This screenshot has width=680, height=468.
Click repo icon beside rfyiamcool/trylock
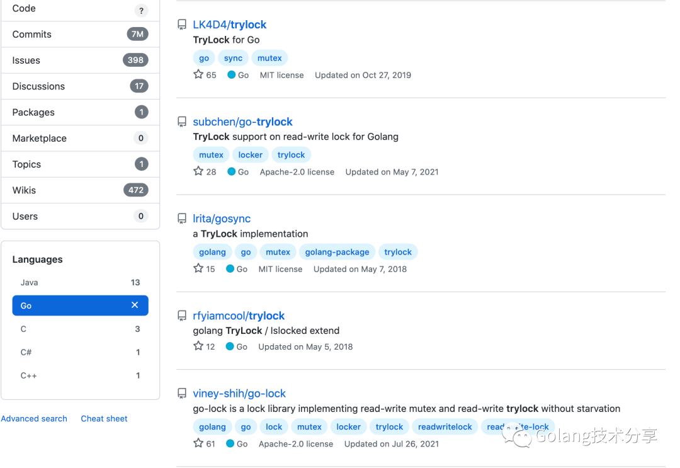pos(182,316)
